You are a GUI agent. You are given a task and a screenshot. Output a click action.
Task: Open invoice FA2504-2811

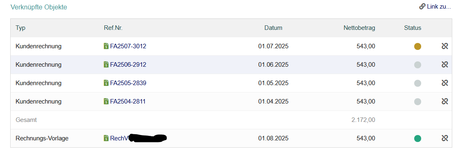(x=128, y=101)
